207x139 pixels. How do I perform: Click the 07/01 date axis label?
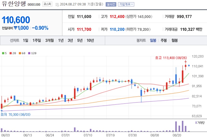point(65,135)
